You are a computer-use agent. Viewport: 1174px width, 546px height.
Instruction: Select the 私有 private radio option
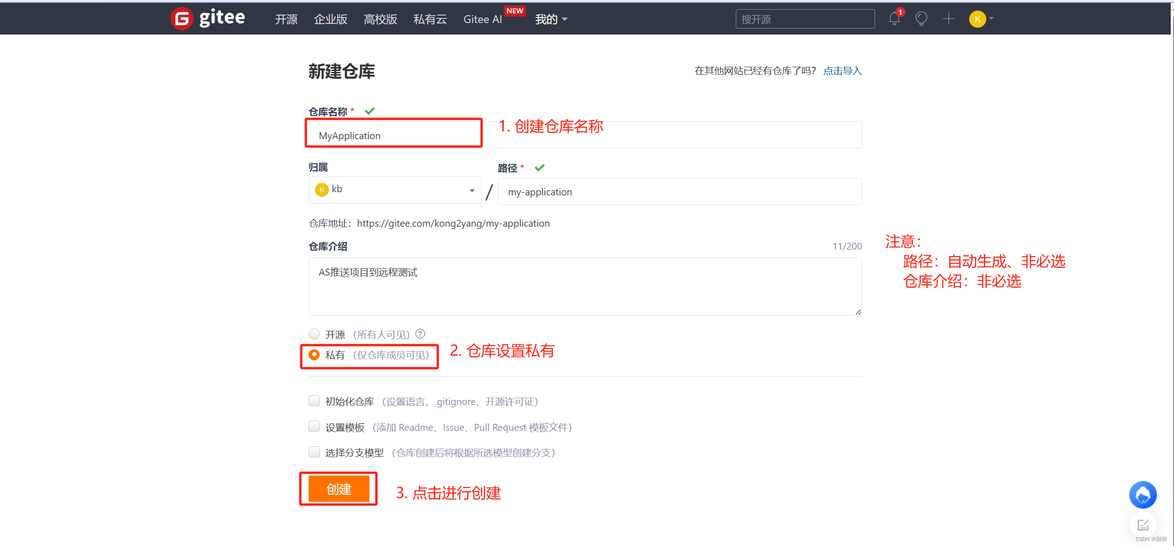[x=314, y=355]
